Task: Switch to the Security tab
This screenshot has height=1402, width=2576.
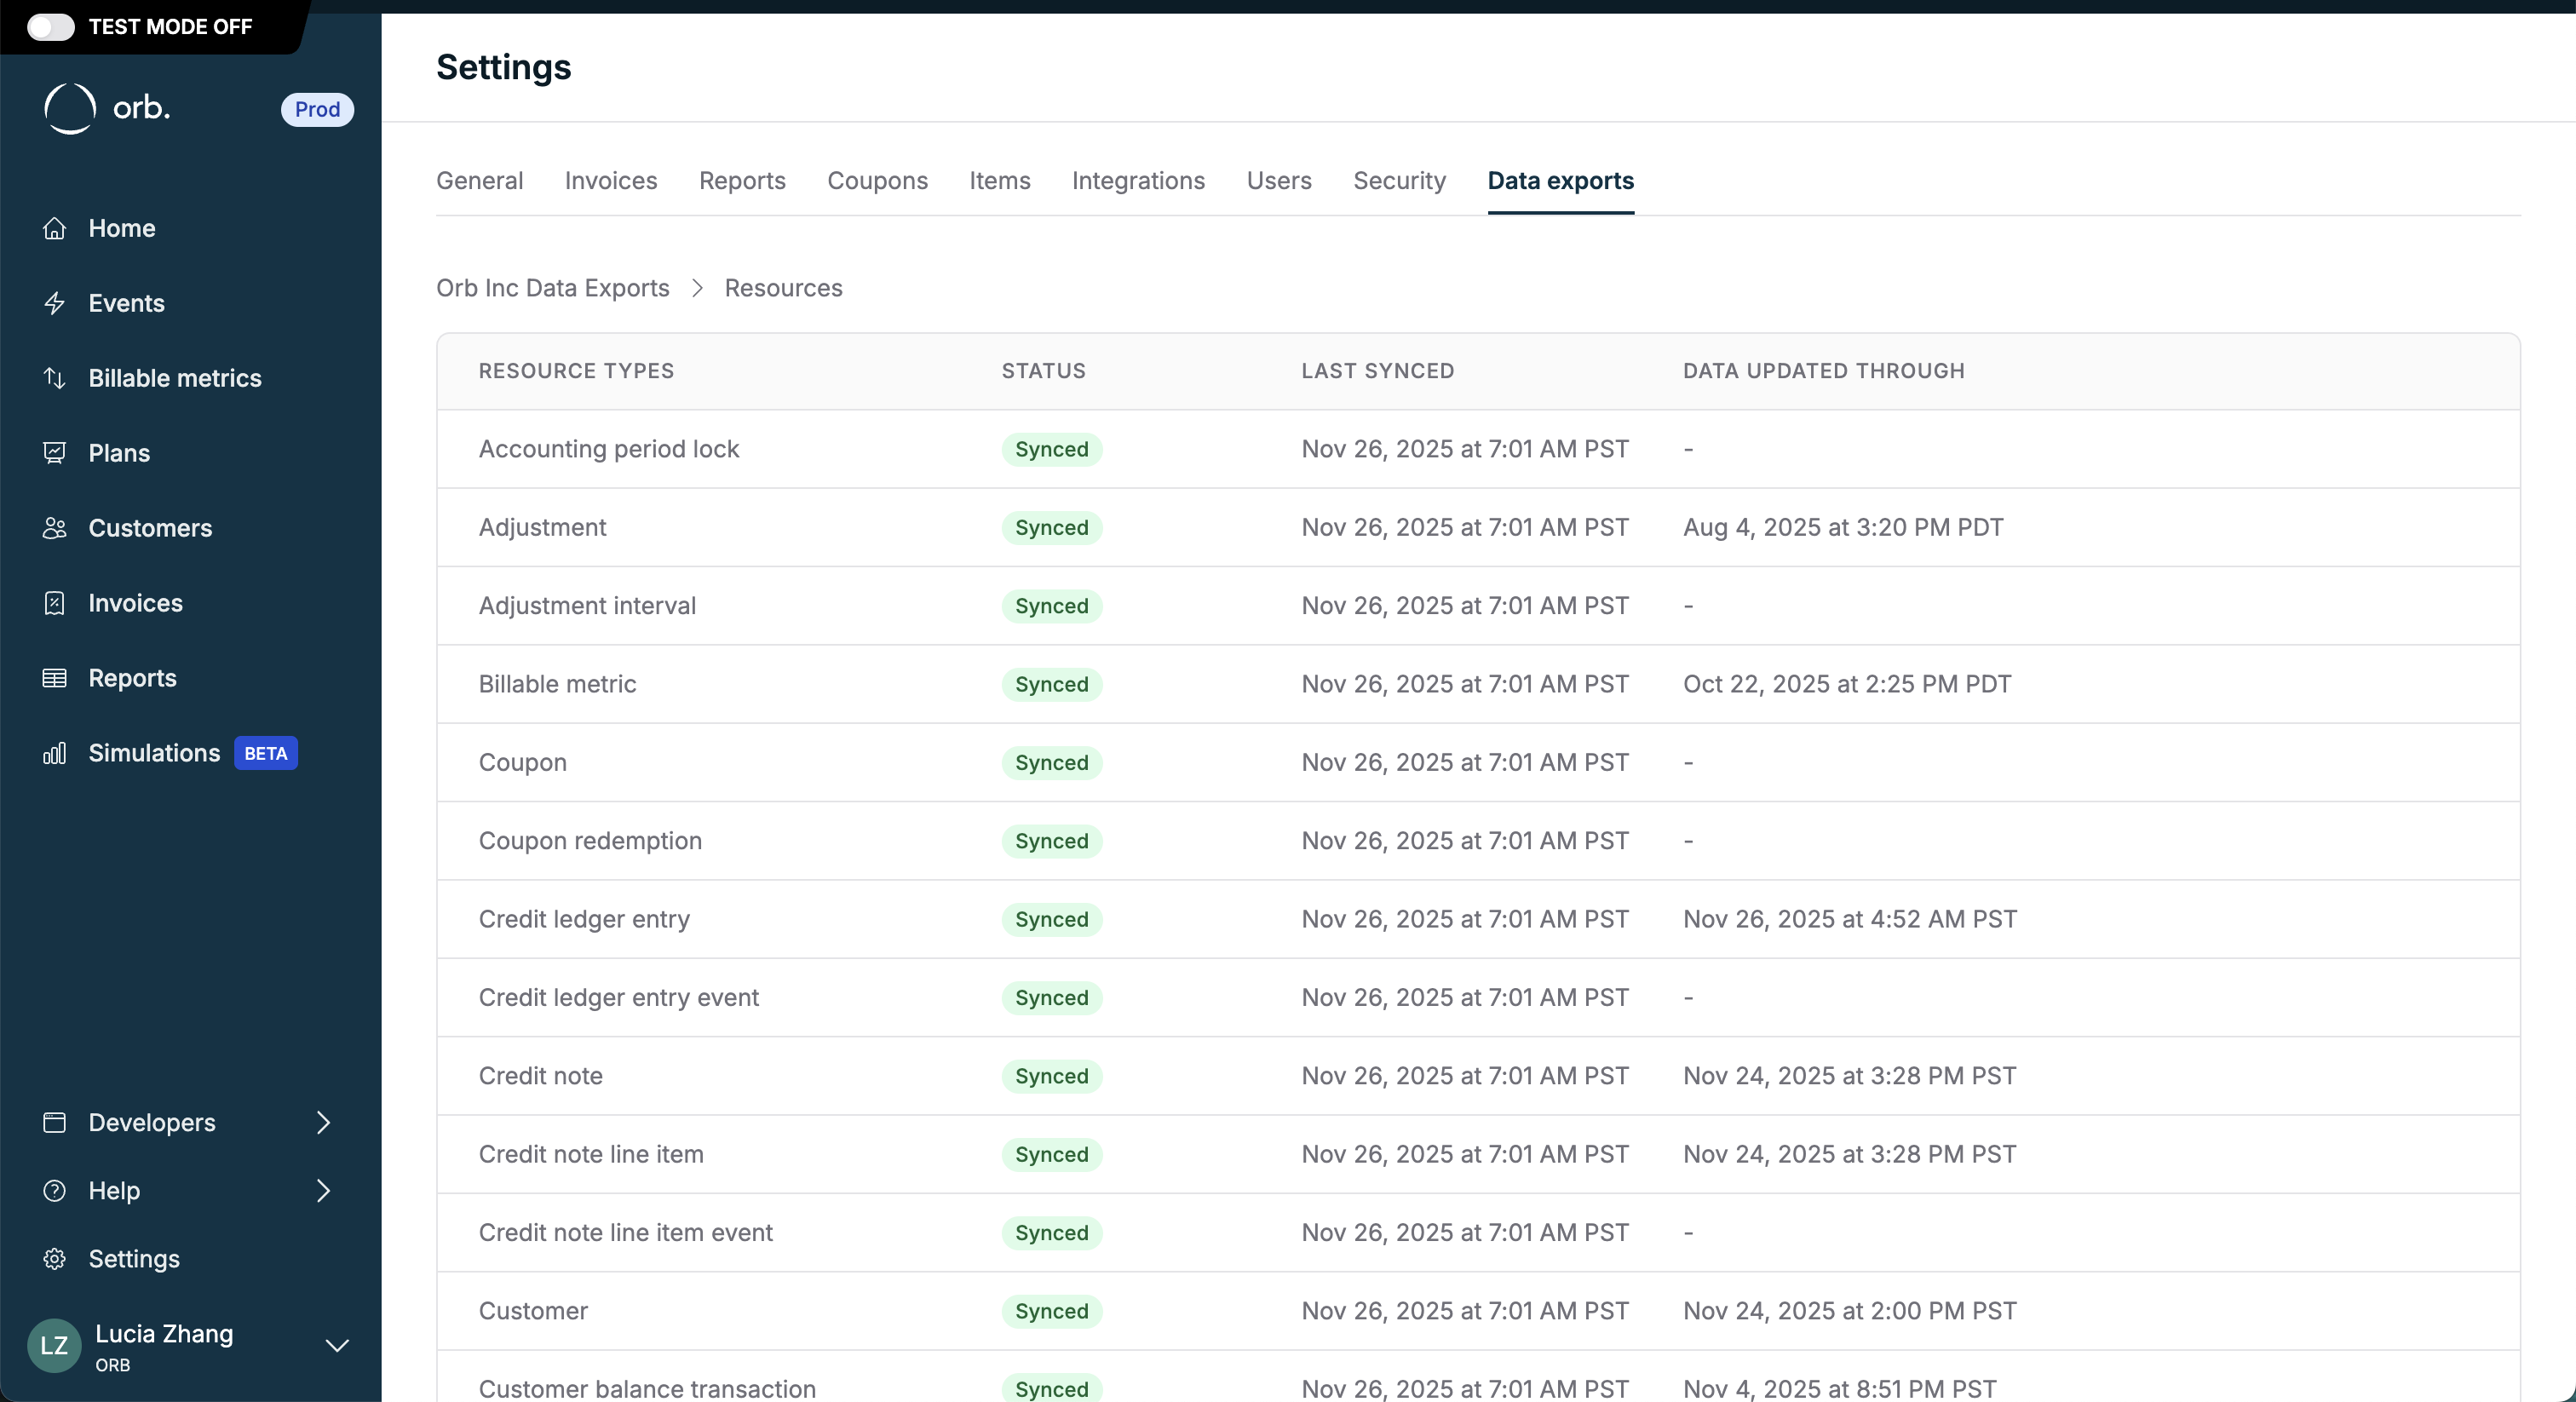Action: pyautogui.click(x=1398, y=181)
